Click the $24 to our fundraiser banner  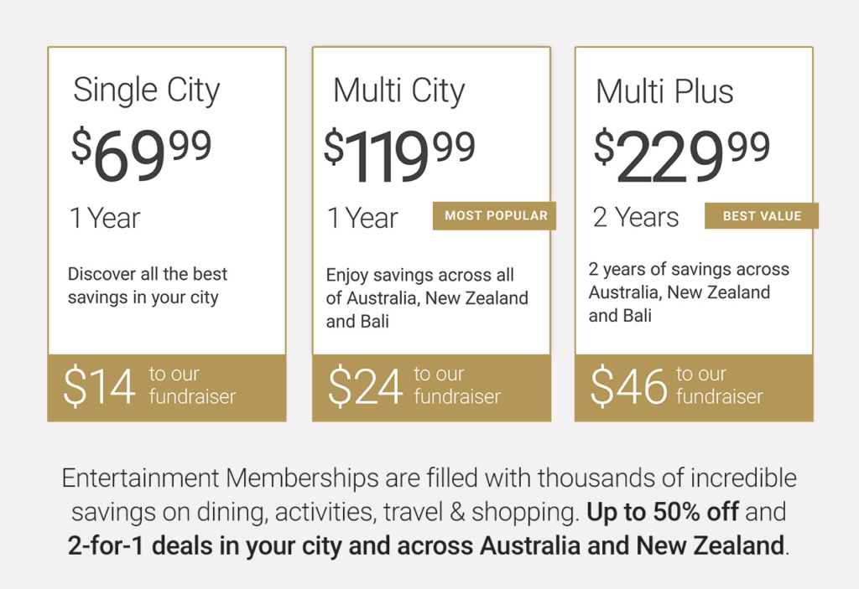click(x=431, y=387)
